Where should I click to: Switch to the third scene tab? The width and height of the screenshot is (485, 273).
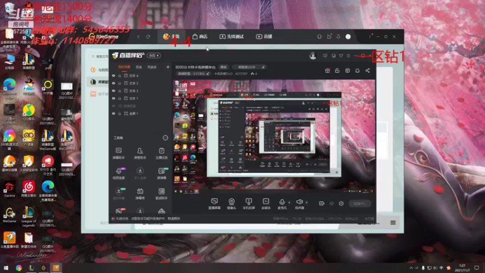click(x=152, y=67)
